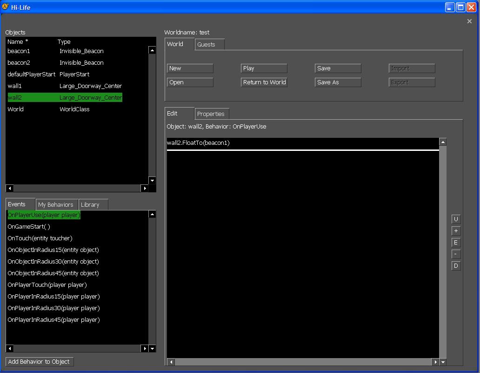480x373 pixels.
Task: Select highlighted wall2 object row
Action: pos(65,97)
